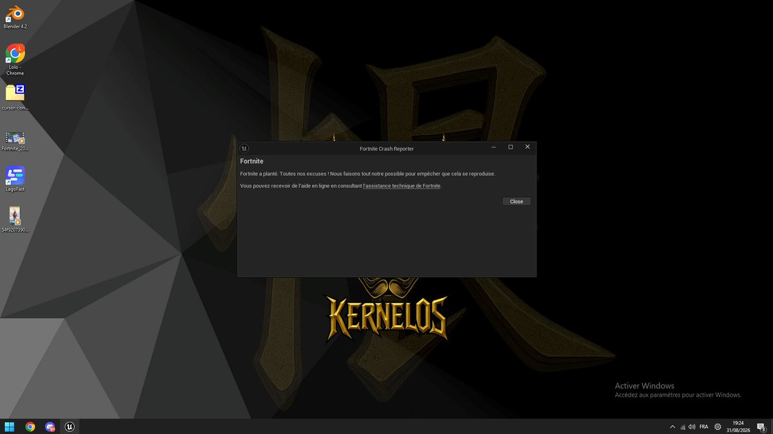Click the Fortnite heading in the crash dialog

(x=251, y=161)
